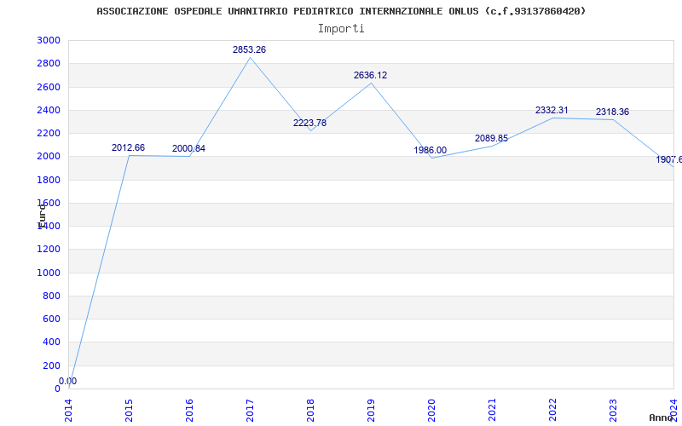Click the 2332.31 data label
Viewport: 682px width, 426px height.
coord(552,111)
